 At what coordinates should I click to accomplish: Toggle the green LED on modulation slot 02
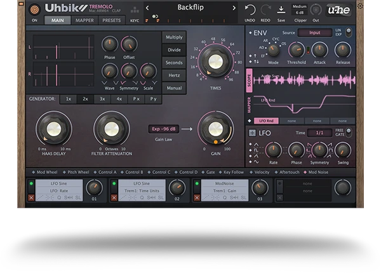(x=114, y=183)
